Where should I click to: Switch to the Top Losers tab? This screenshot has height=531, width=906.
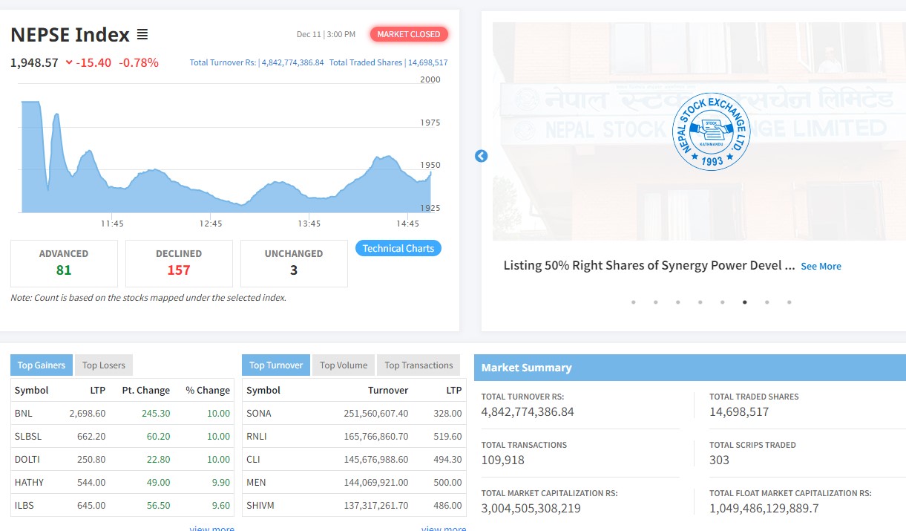pos(103,365)
